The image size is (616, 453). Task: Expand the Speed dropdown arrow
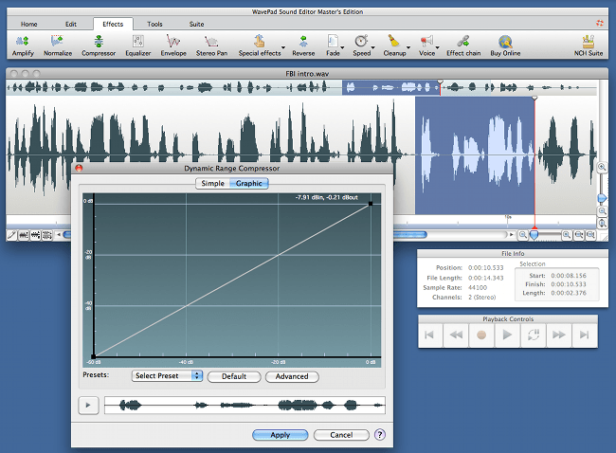click(x=372, y=47)
